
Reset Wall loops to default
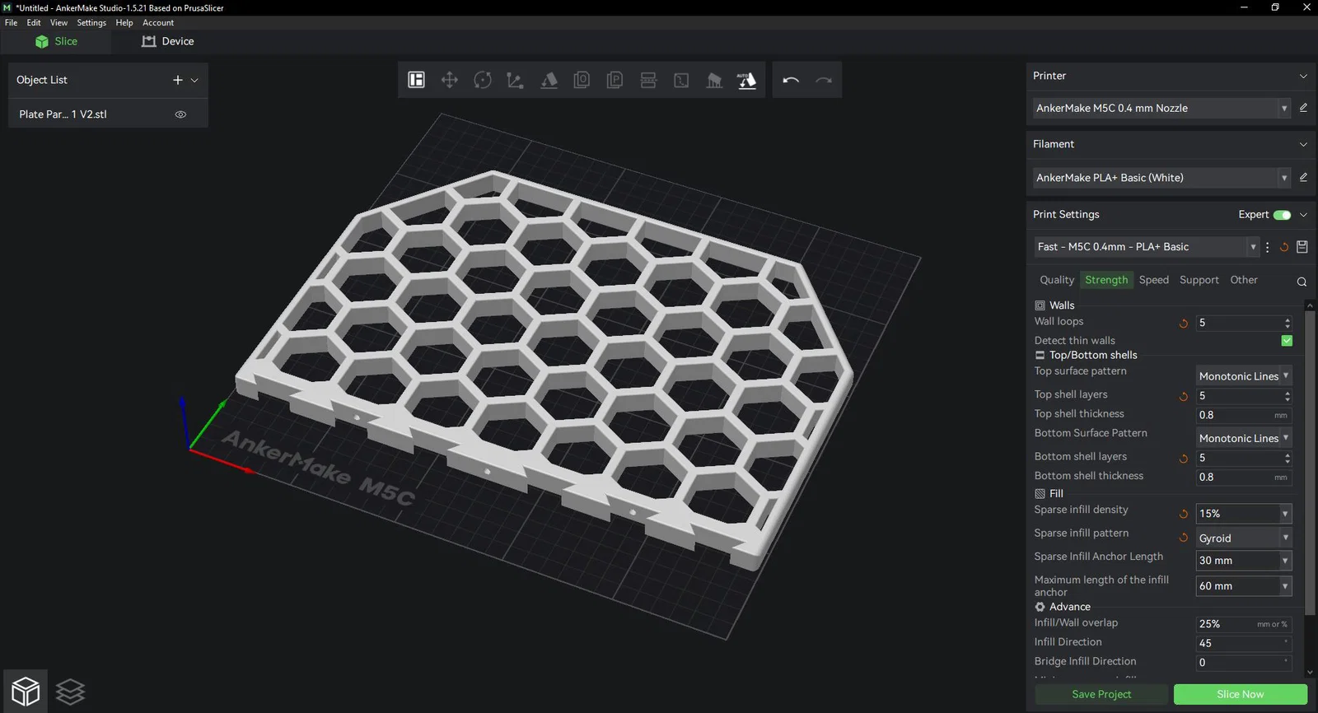[1184, 324]
